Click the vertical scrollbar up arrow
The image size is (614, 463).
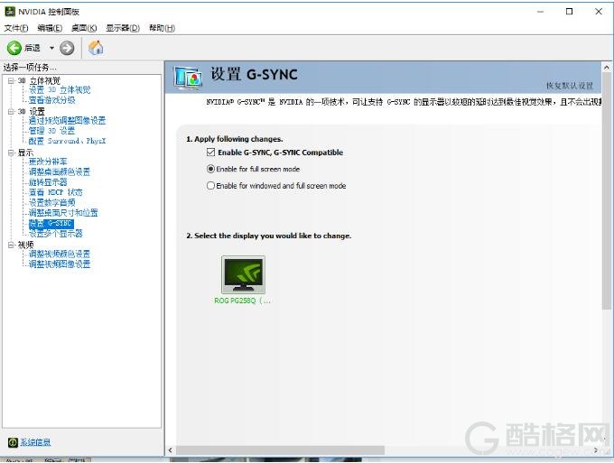(607, 68)
